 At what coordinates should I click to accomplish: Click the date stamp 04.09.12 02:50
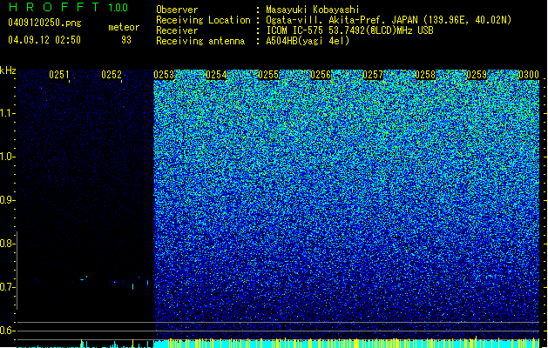[44, 39]
